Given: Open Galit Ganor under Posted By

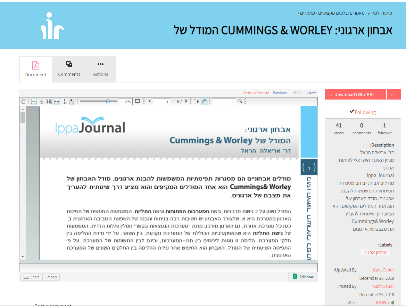Looking at the screenshot, I should click(x=383, y=286).
